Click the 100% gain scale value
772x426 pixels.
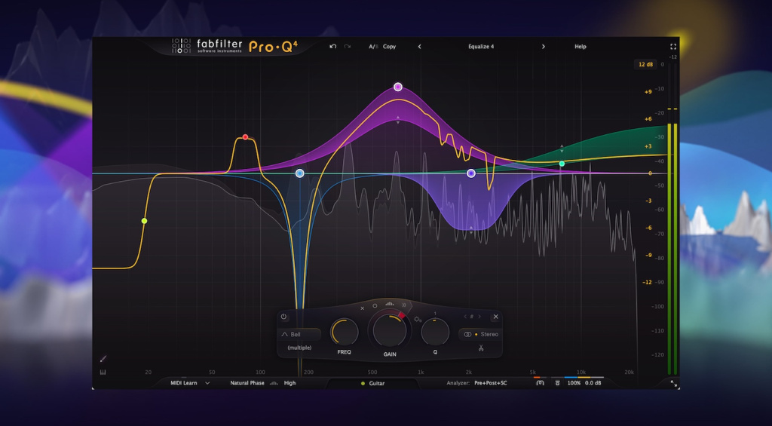574,383
